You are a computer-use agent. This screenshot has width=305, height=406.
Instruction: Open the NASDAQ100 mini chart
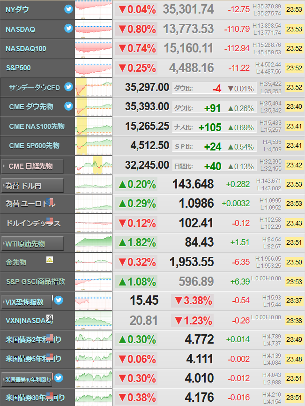[x=94, y=49]
